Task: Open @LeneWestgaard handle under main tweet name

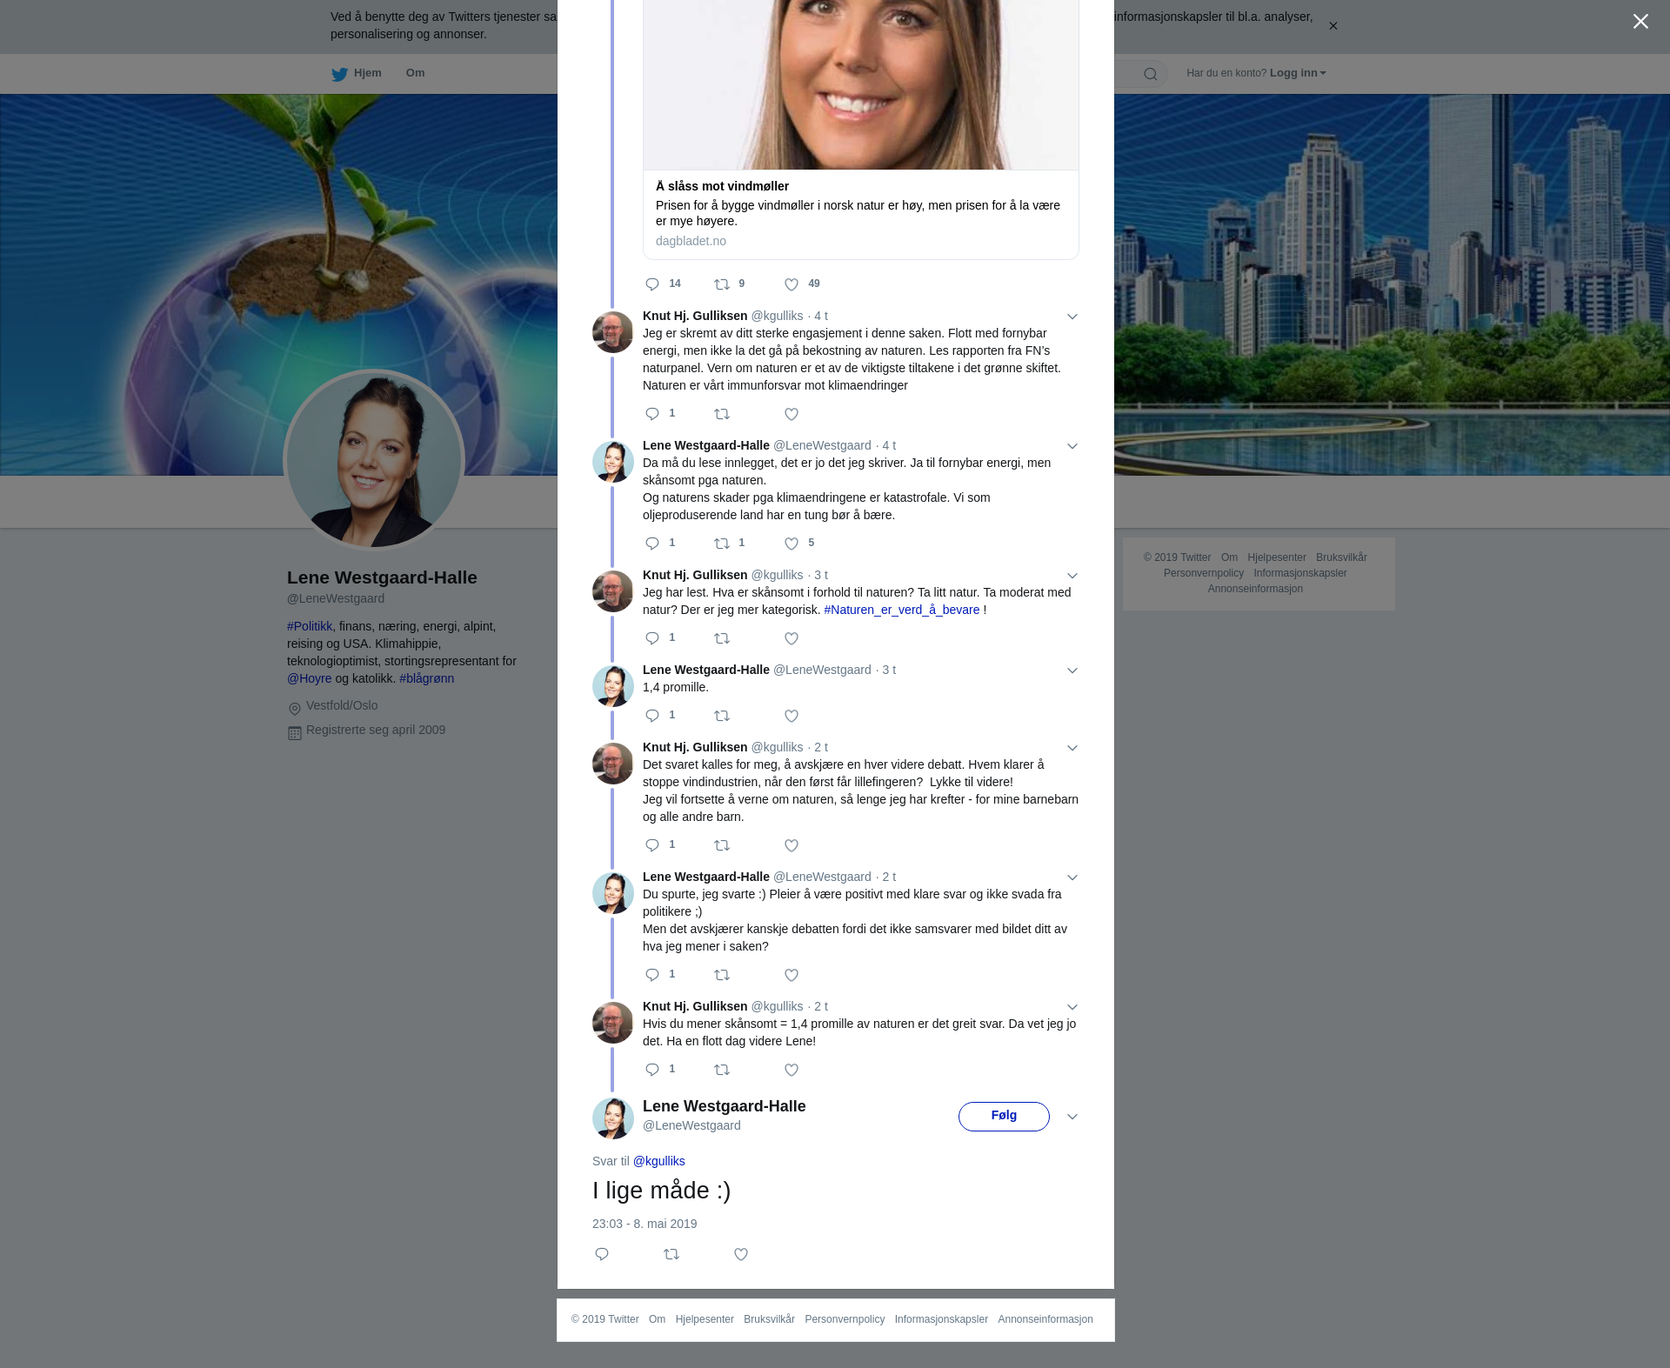Action: point(691,1125)
